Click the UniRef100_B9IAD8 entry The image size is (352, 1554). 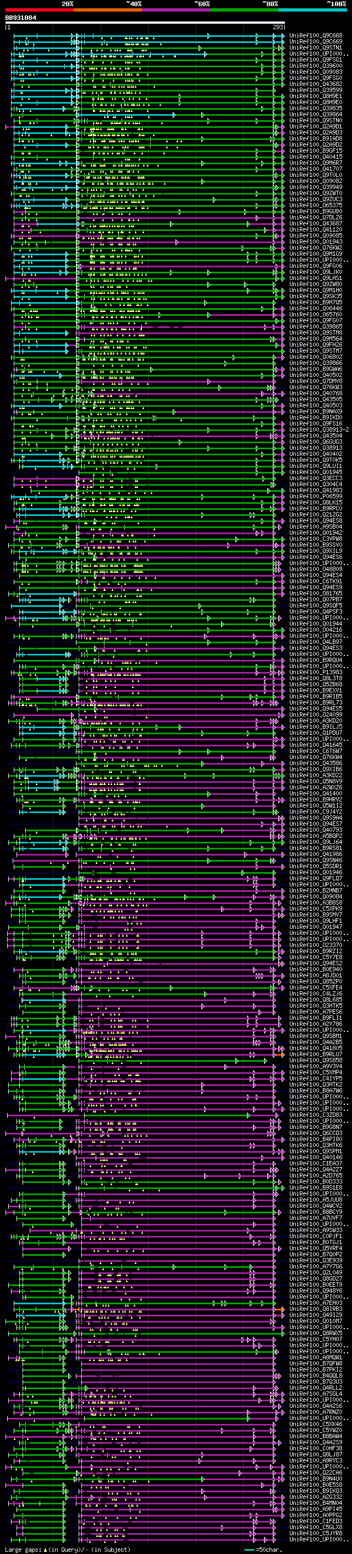coord(316,138)
